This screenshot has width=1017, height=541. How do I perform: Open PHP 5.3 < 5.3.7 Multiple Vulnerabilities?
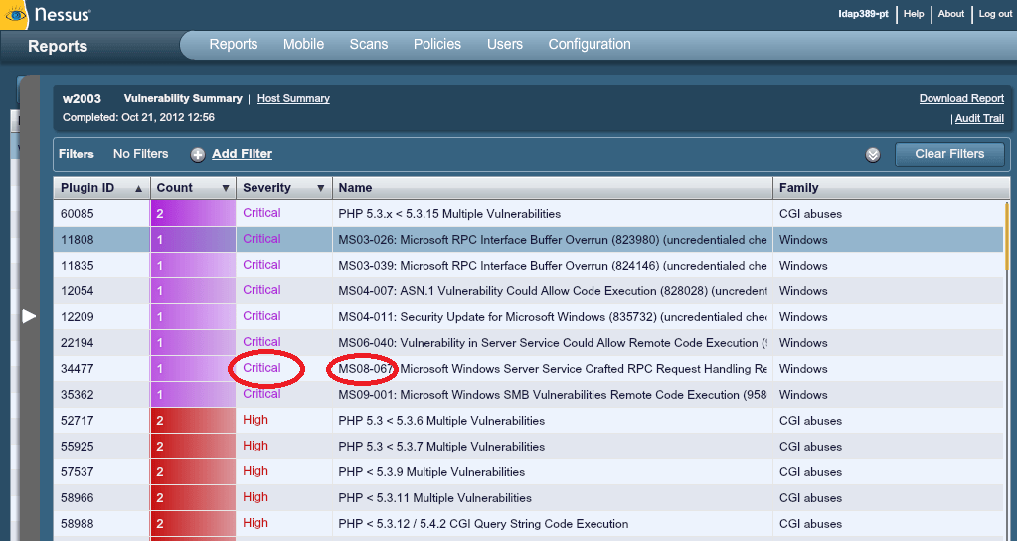point(441,447)
